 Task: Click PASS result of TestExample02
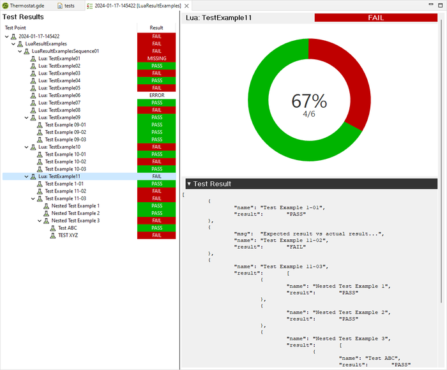(x=156, y=66)
